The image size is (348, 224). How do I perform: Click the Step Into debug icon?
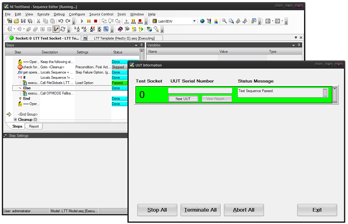point(104,21)
